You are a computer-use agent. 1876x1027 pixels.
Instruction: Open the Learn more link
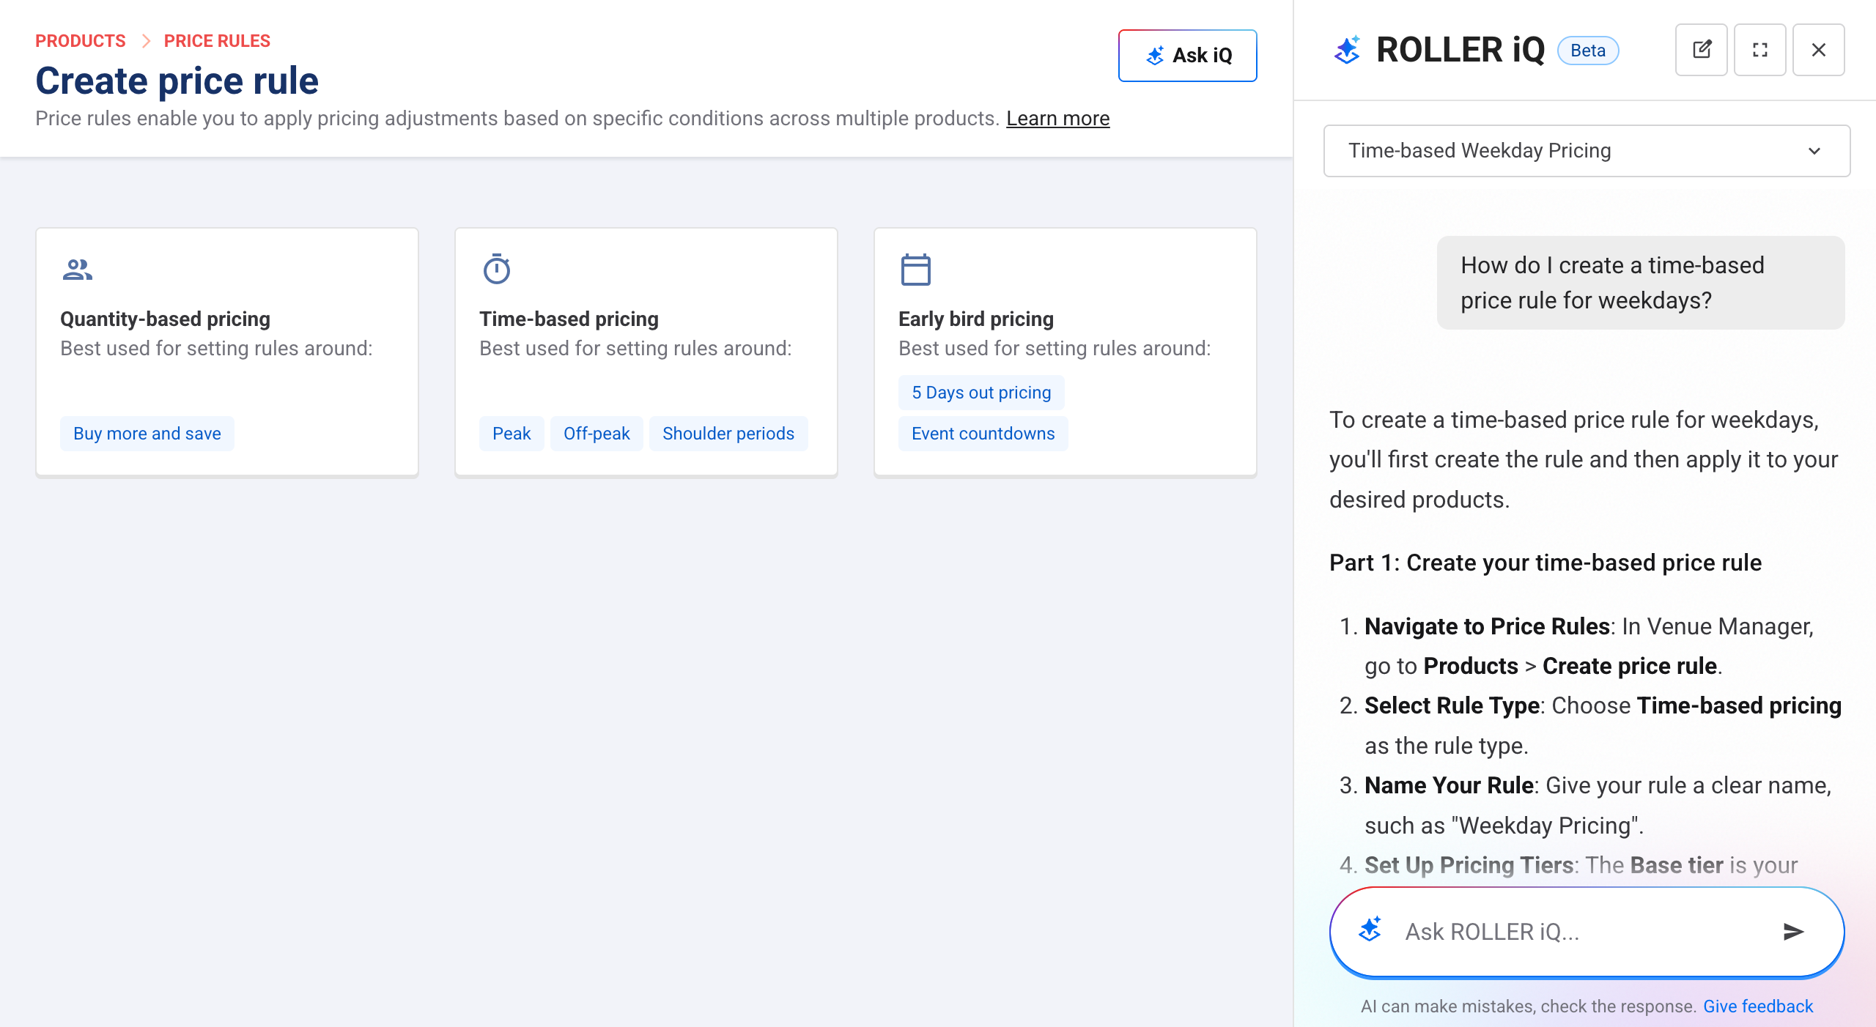pos(1057,118)
